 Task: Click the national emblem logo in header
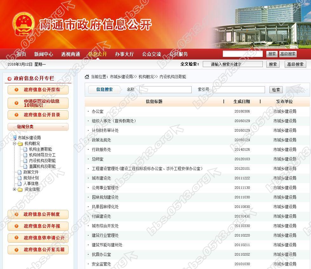pyautogui.click(x=23, y=24)
